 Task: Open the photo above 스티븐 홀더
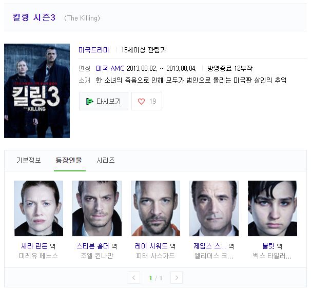(x=97, y=208)
